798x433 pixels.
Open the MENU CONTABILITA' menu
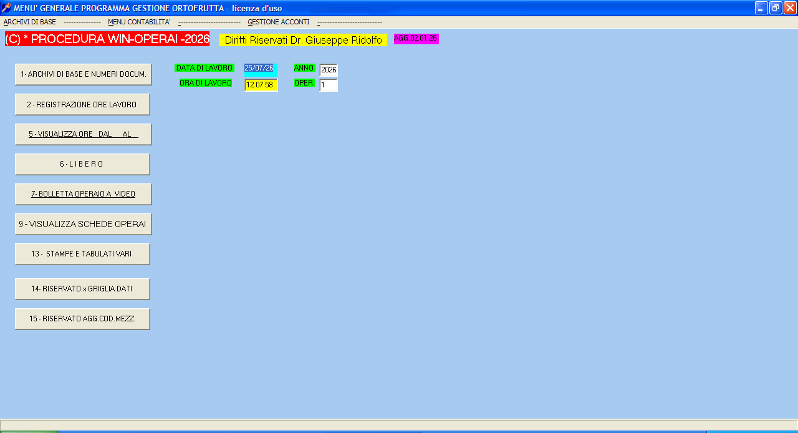click(139, 22)
